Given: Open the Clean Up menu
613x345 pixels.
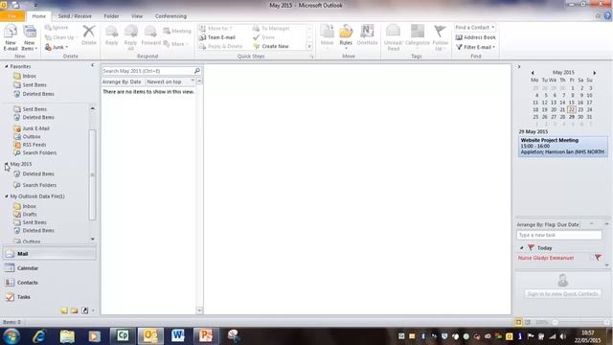Looking at the screenshot, I should point(60,37).
